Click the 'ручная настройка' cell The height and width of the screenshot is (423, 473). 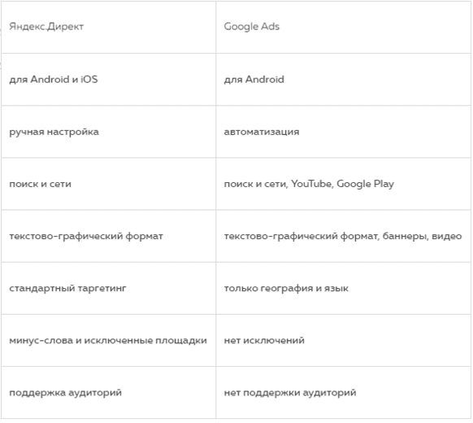(x=109, y=132)
